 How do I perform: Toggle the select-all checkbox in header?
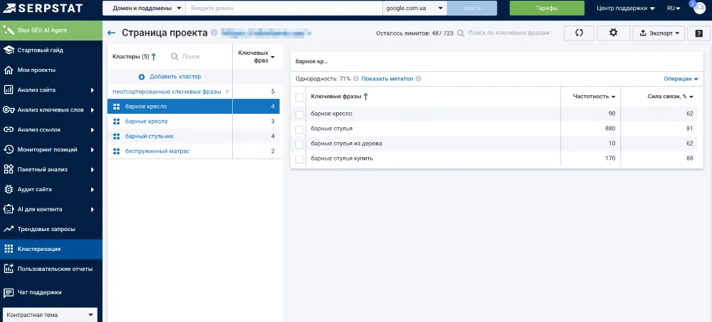[x=299, y=97]
